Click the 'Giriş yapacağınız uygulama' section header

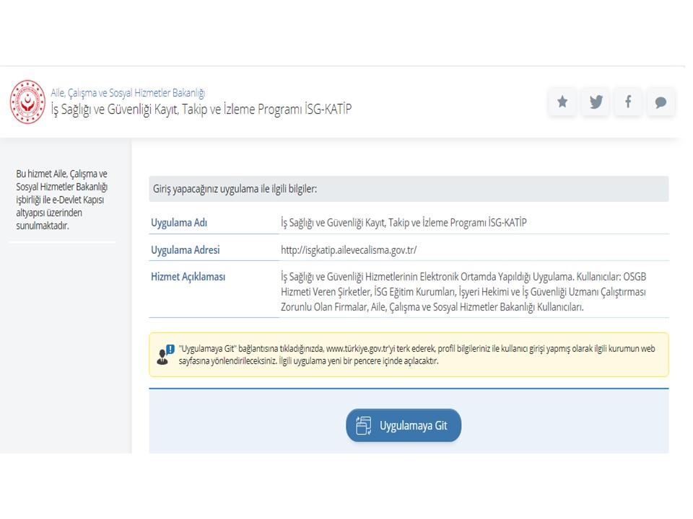235,189
